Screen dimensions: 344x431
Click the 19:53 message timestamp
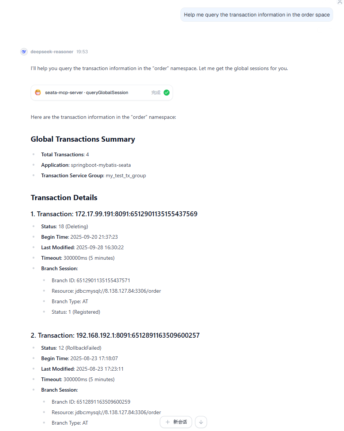tap(82, 52)
